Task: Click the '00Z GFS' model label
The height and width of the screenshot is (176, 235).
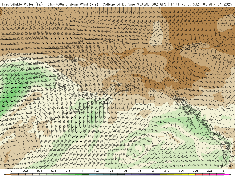Action: click(159, 4)
